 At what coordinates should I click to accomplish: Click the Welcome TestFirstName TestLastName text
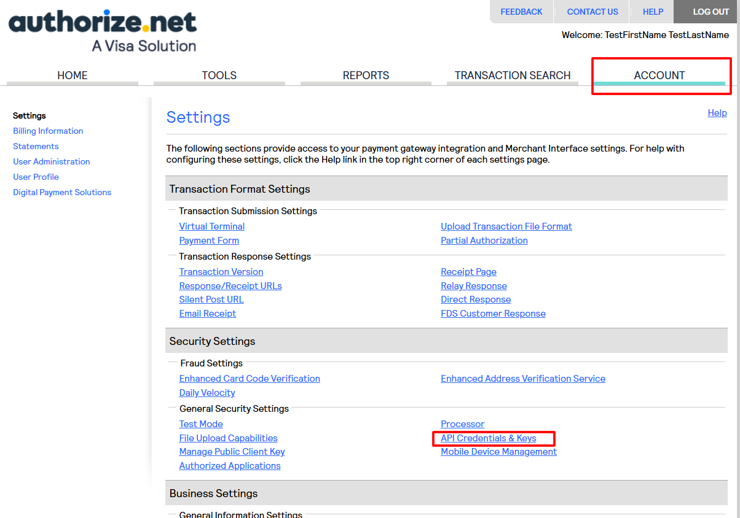(x=645, y=35)
